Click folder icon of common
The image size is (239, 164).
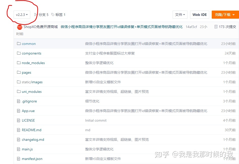click(x=19, y=44)
